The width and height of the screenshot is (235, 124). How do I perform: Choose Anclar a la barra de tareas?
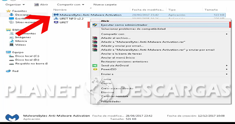coord(121,54)
